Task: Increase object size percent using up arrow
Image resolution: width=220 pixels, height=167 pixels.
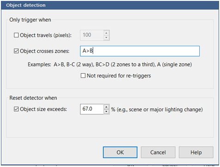Action: pyautogui.click(x=106, y=107)
